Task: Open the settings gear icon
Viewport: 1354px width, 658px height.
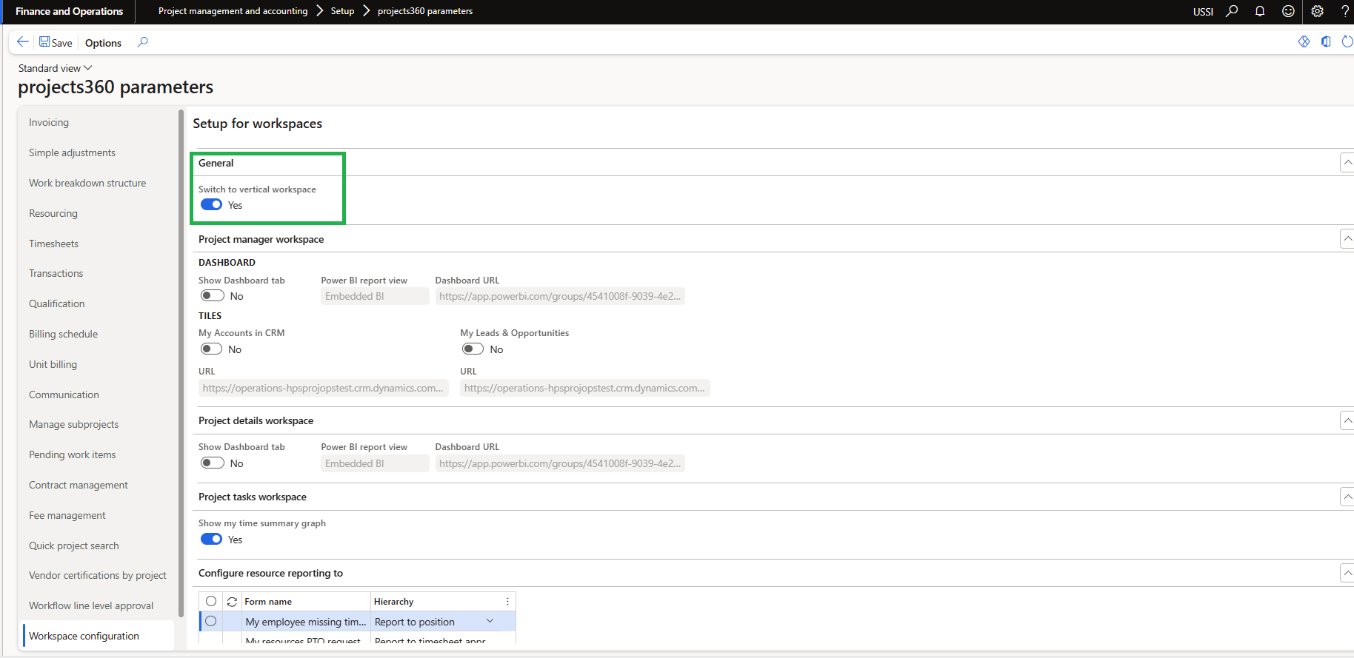Action: tap(1317, 11)
